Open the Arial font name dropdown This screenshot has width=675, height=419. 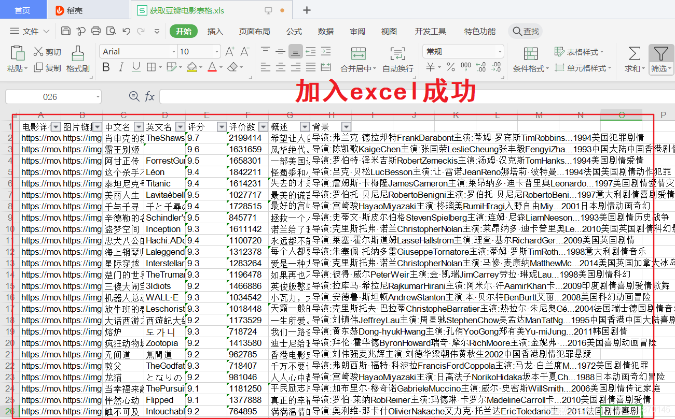click(174, 51)
